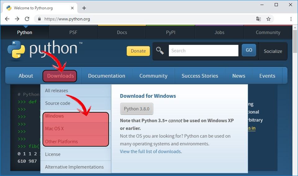Click the Python 3.8.0 download button
The image size is (298, 176).
pyautogui.click(x=137, y=109)
